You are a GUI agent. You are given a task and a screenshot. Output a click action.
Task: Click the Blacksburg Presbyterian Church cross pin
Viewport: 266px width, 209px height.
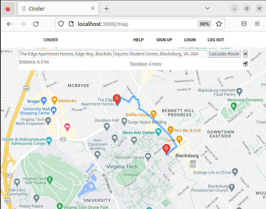coord(232,187)
